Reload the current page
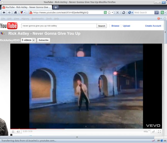The height and width of the screenshot is (143, 167). [x=124, y=12]
